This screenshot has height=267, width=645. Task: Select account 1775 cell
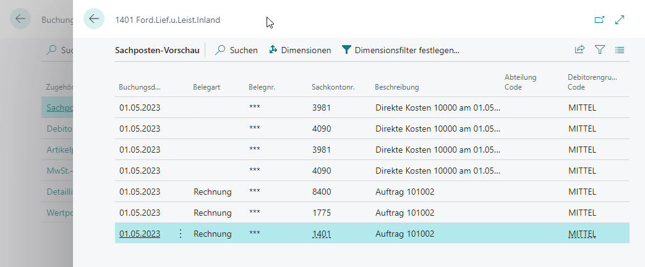coord(322,213)
